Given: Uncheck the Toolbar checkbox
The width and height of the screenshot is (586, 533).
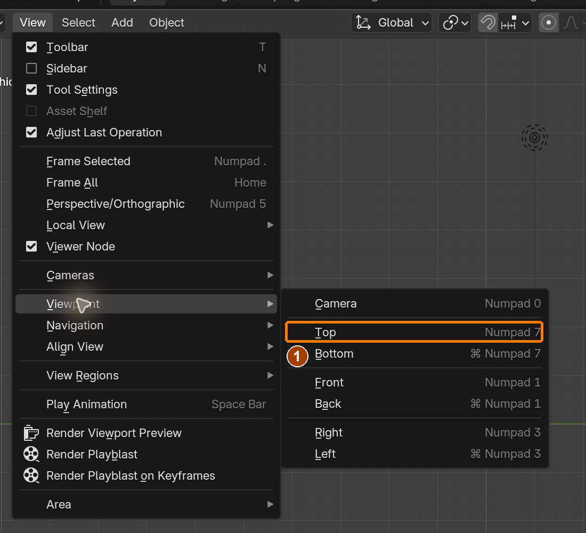Looking at the screenshot, I should coord(31,47).
